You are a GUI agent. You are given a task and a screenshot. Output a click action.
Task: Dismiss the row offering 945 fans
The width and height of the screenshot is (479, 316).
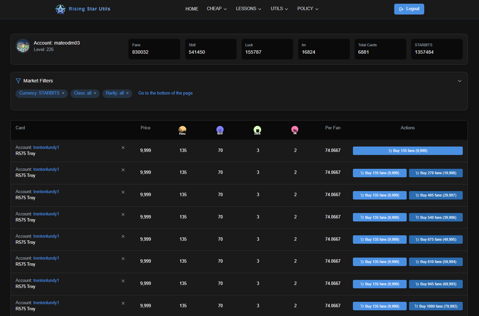pos(123,281)
